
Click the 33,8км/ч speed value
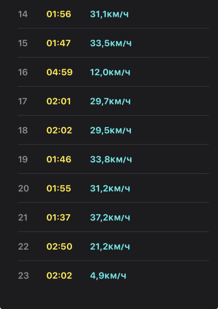click(111, 159)
